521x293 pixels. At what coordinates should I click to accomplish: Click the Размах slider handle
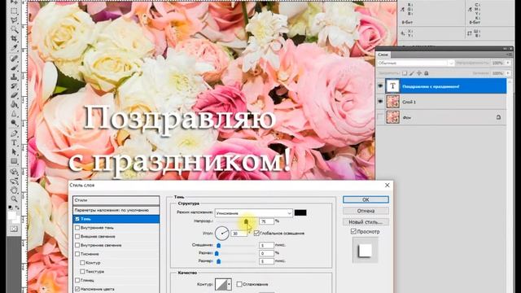click(217, 253)
